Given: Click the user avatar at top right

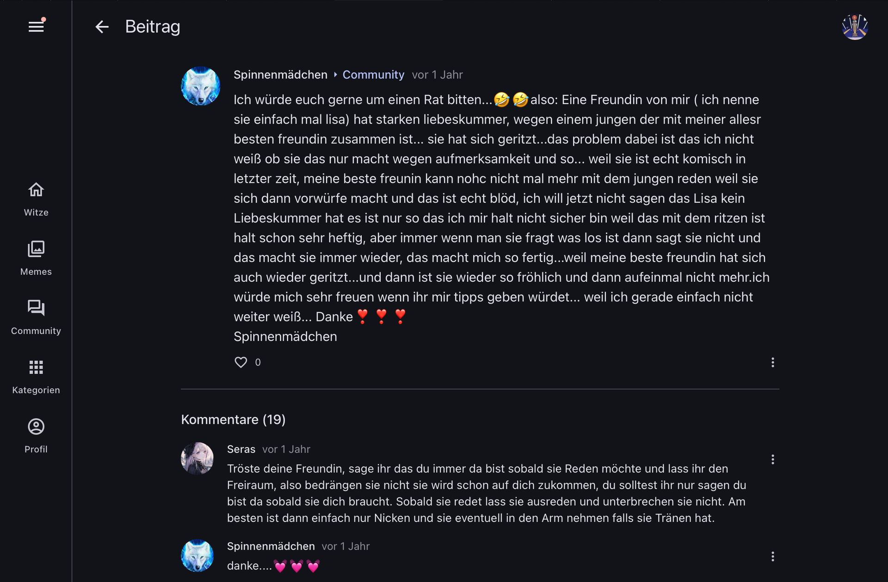Looking at the screenshot, I should 854,27.
